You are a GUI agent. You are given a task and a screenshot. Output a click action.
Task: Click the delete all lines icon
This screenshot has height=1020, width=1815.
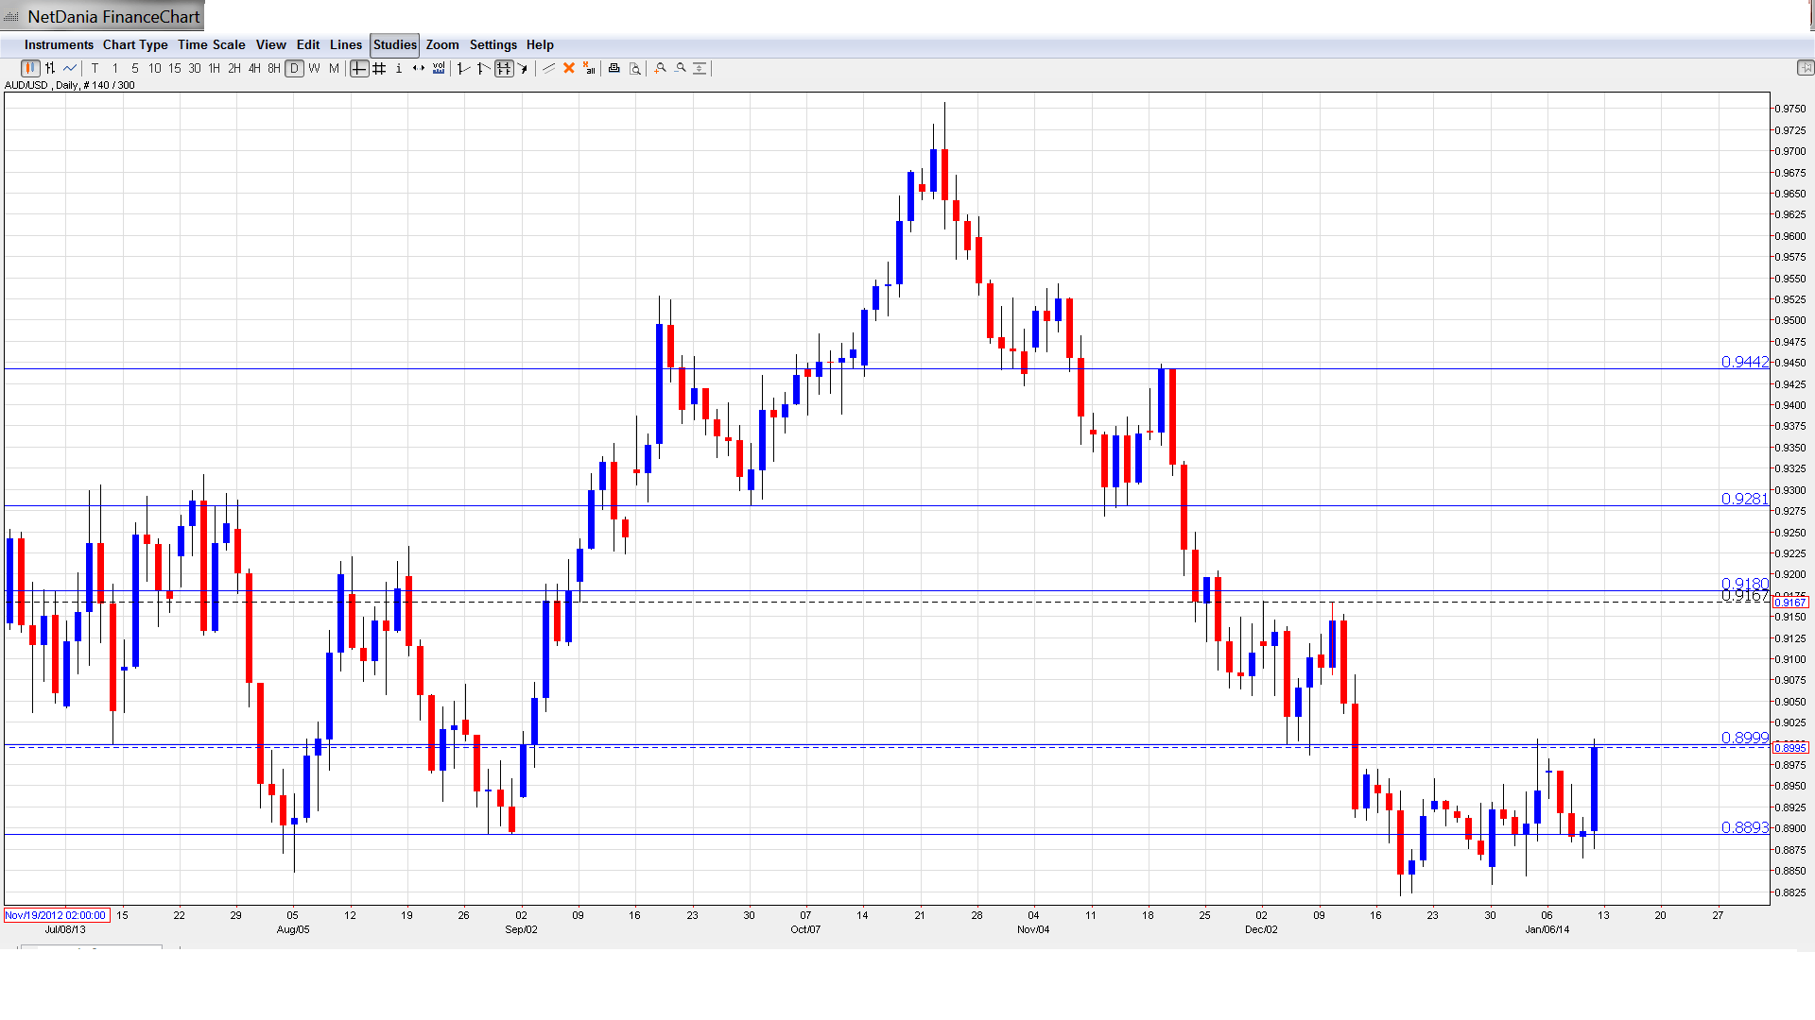tap(589, 68)
